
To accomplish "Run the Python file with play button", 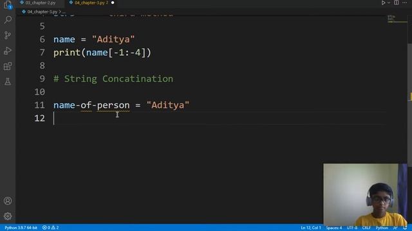I will (383, 3).
